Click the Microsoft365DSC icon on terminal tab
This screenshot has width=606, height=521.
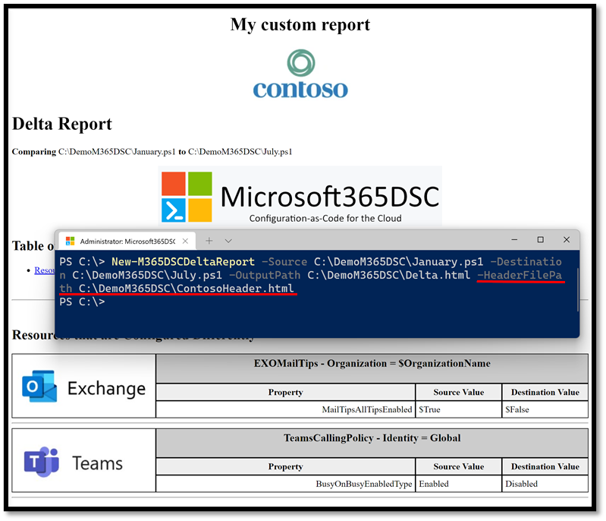(70, 241)
